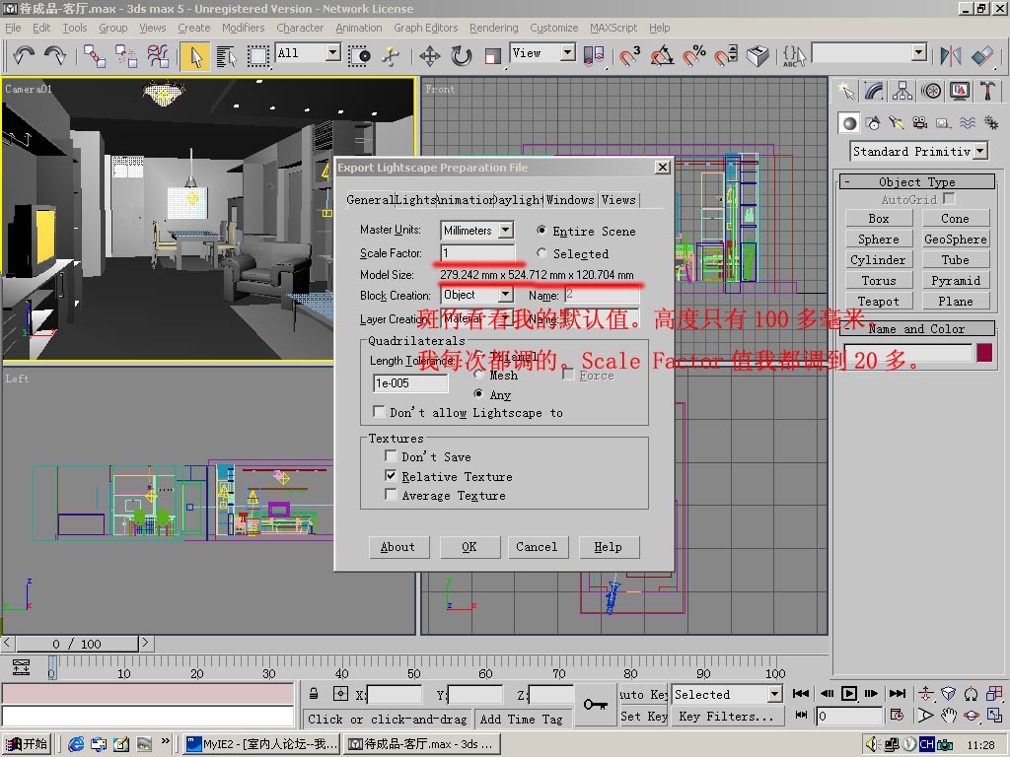Switch to the Lights creation category
Viewport: 1010px width, 757px height.
point(897,123)
